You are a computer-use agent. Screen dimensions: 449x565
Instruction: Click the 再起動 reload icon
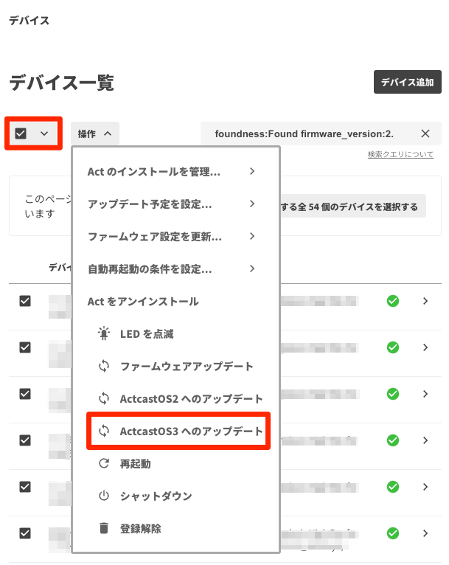104,464
